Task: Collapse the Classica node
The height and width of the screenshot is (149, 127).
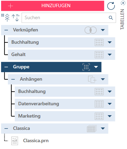Action: click(6, 128)
